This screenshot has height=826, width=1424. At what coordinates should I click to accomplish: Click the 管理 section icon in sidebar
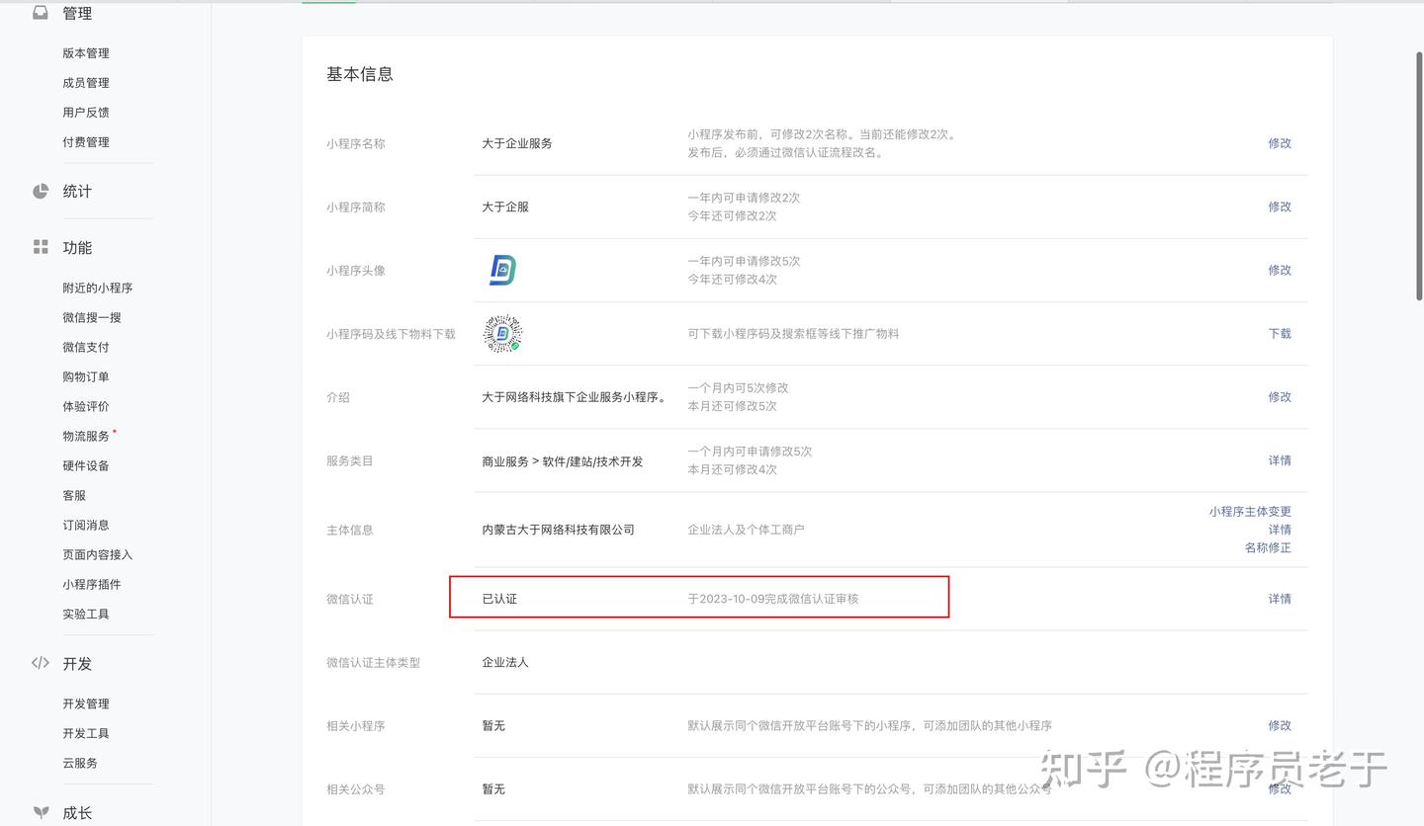pyautogui.click(x=41, y=13)
